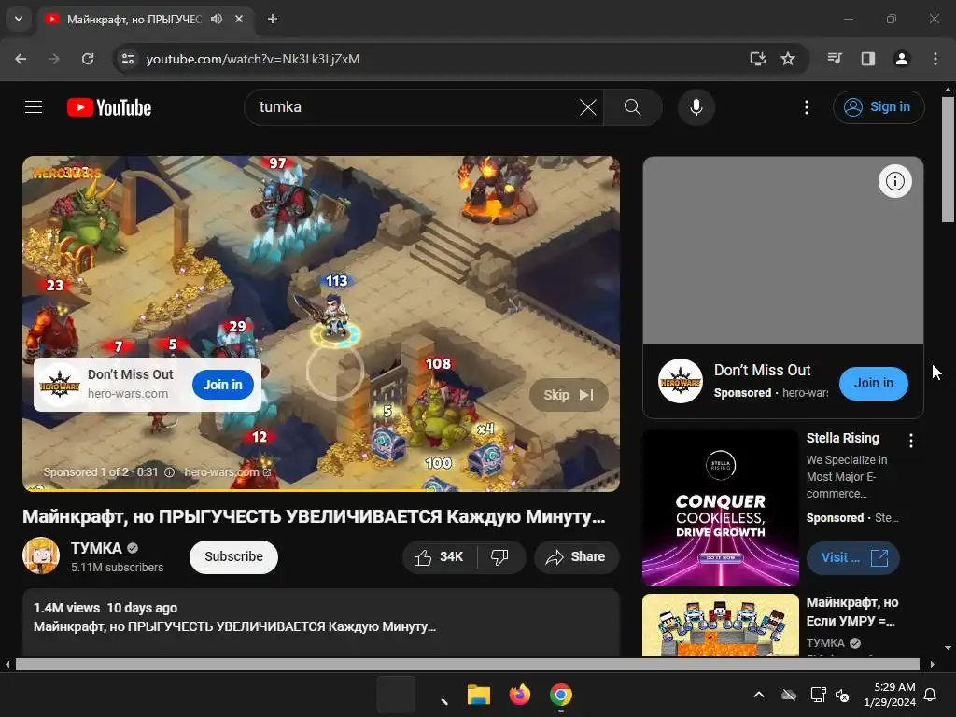Open the Hero Wars sidebar ad logo

[681, 381]
